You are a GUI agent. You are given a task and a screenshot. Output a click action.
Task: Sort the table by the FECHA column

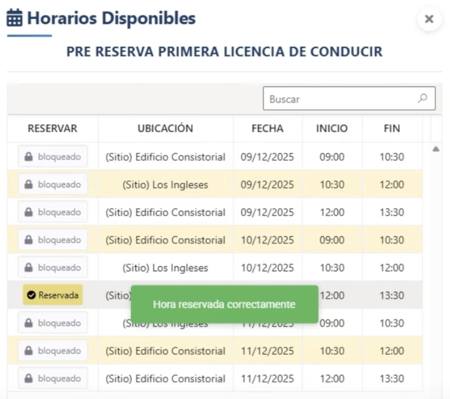pos(267,129)
